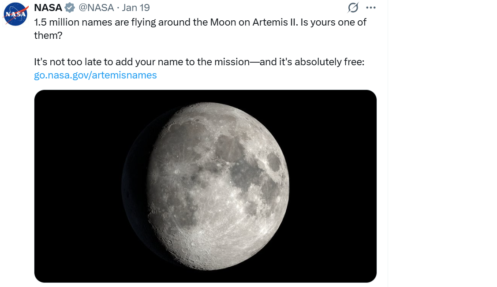Click the NASA display name
497x287 pixels.
click(x=48, y=7)
